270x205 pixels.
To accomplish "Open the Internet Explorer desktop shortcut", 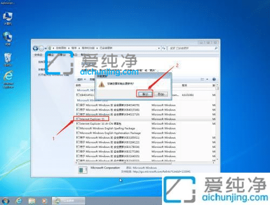I will coord(9,79).
